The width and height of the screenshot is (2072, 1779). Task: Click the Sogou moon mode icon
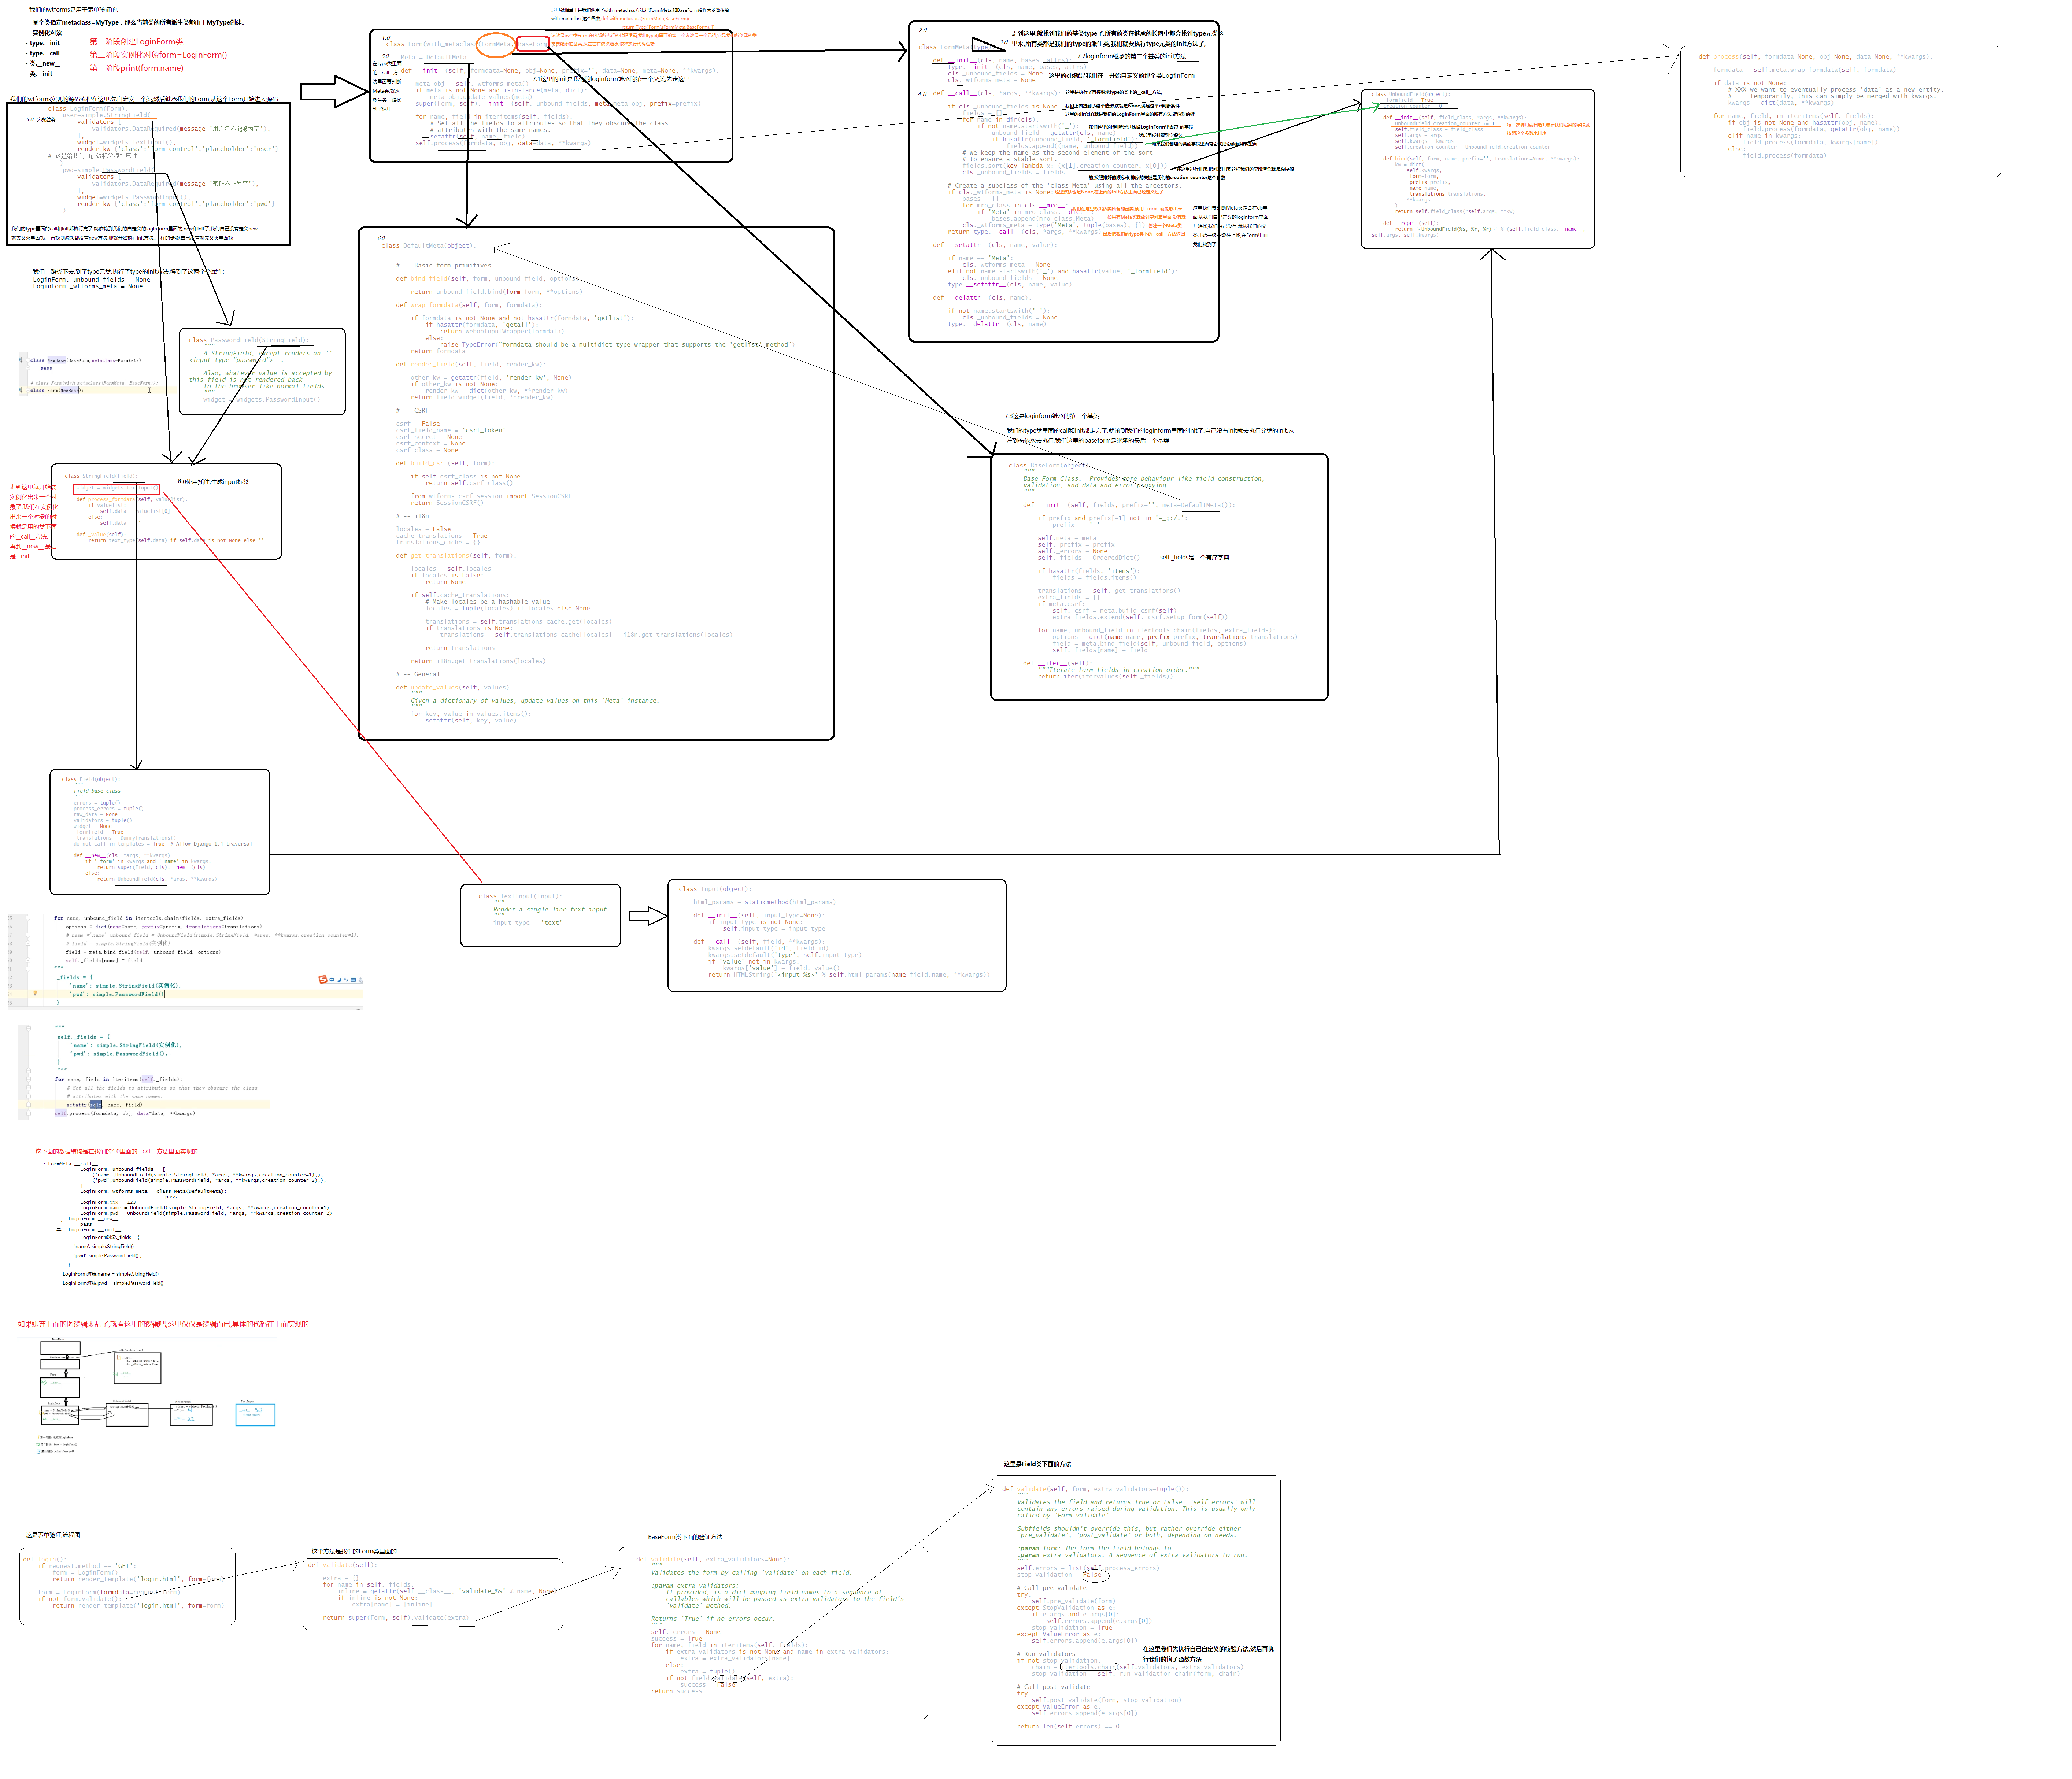pos(339,980)
